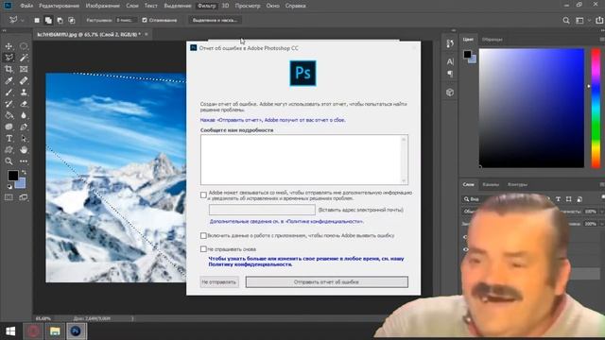Image resolution: width=605 pixels, height=340 pixels.
Task: Select the Brush tool
Action: coord(9,93)
